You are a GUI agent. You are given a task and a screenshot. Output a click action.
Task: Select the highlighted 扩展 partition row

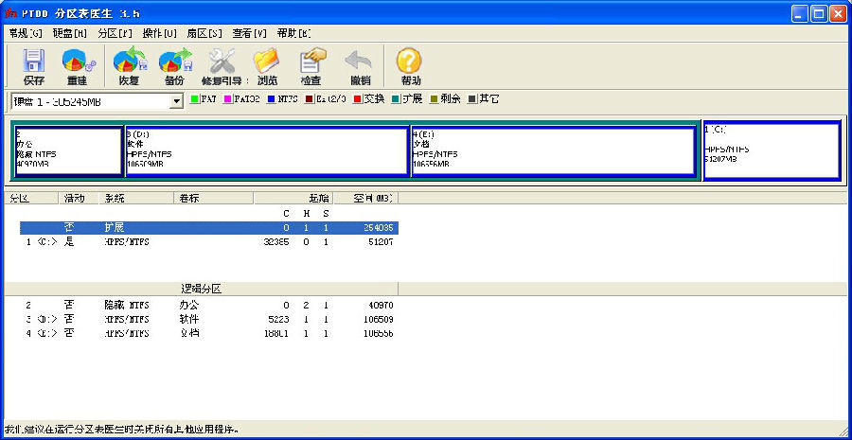[209, 228]
